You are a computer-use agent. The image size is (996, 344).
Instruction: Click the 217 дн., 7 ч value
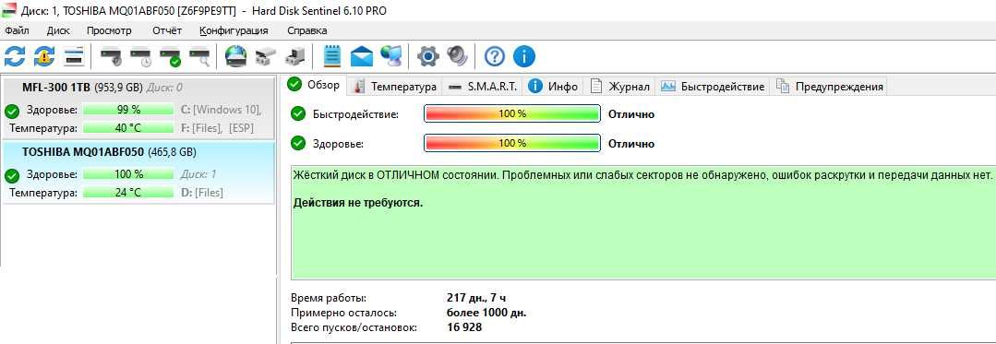(x=477, y=298)
